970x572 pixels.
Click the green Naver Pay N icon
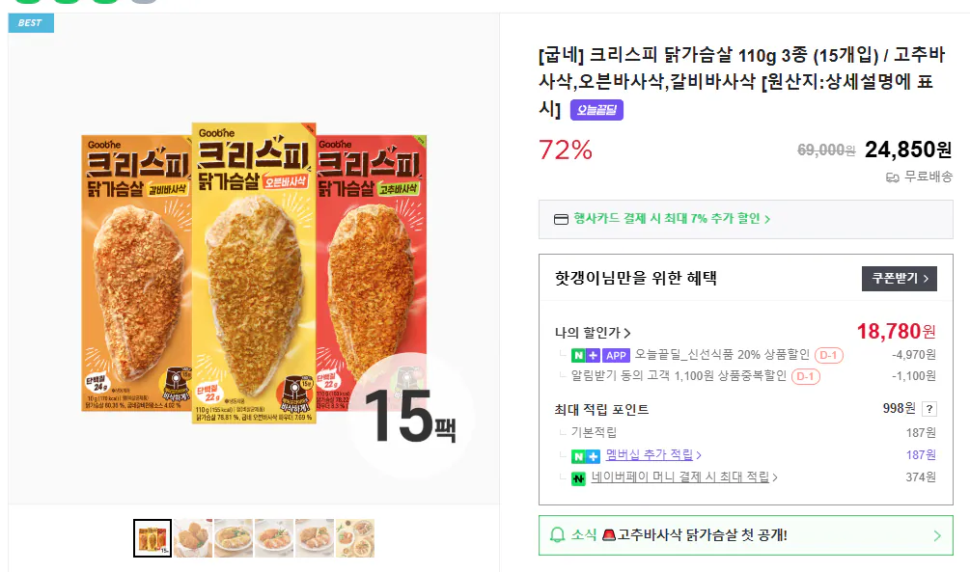point(579,477)
